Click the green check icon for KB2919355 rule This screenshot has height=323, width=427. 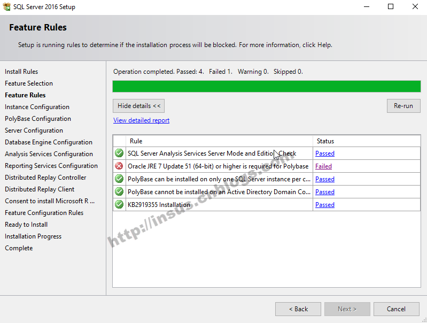pos(119,204)
